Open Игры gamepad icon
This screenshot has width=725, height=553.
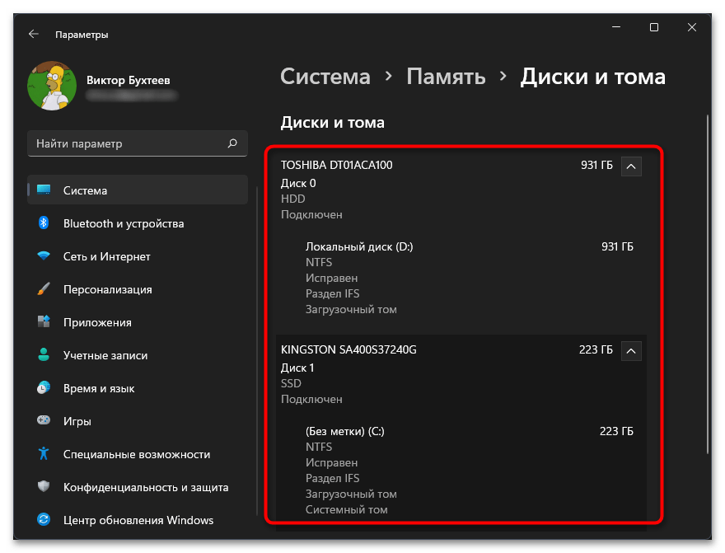(44, 421)
